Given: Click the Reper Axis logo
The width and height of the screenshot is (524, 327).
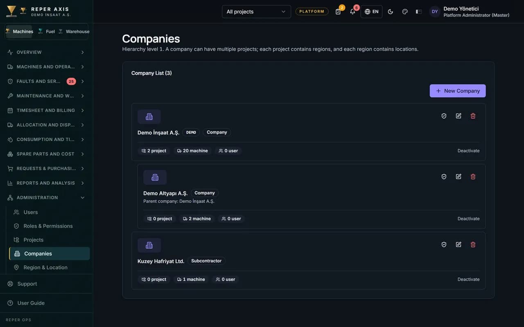Looking at the screenshot, I should click(x=38, y=11).
